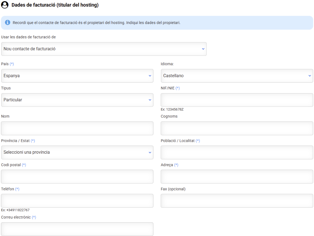314x236 pixels.
Task: Click the blue info icon in notice banner
Action: pyautogui.click(x=8, y=23)
